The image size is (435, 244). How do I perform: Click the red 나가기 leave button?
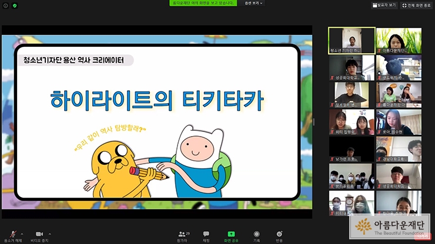(x=423, y=236)
